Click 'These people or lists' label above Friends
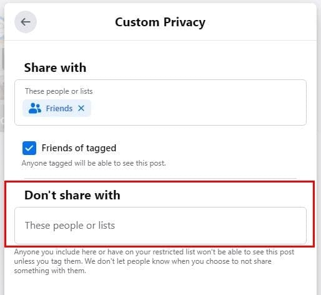Viewport: 321px width, 295px height. click(x=59, y=91)
